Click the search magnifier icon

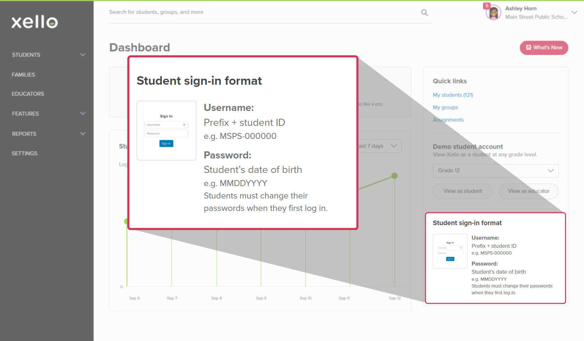pos(424,13)
